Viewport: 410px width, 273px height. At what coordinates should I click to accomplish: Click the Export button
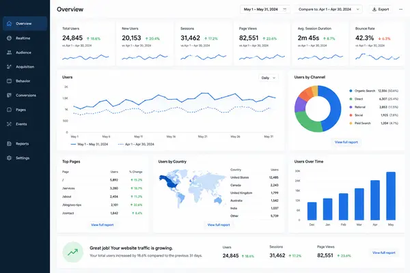tap(381, 10)
